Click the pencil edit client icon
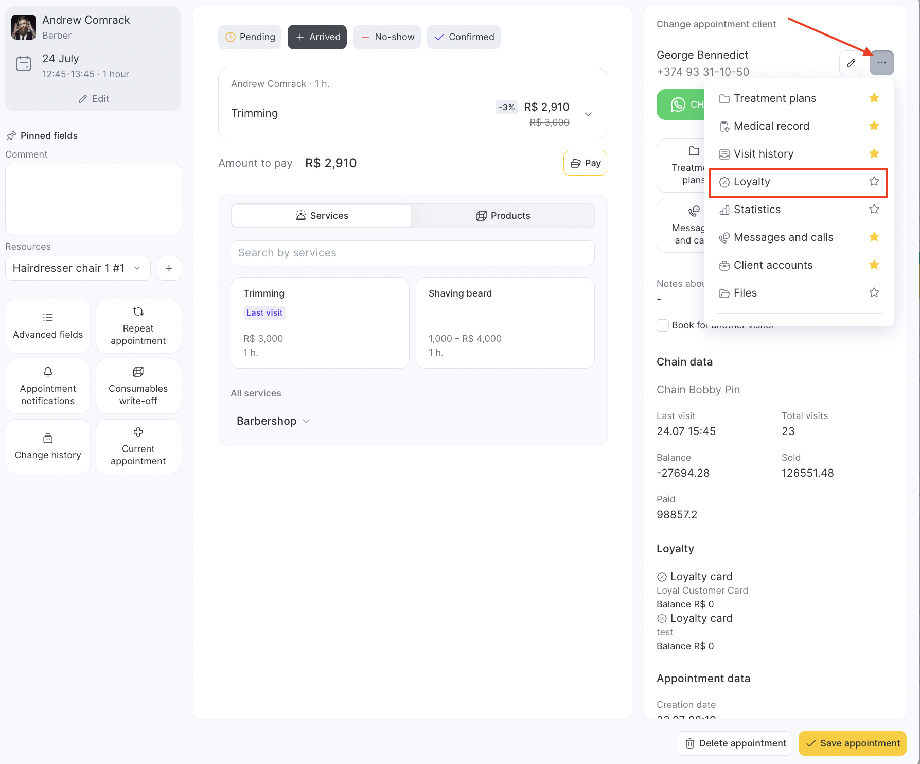920x764 pixels. (851, 63)
